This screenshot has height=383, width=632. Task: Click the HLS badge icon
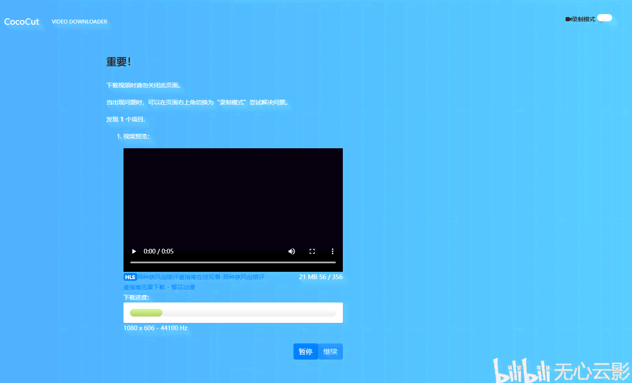pos(130,277)
